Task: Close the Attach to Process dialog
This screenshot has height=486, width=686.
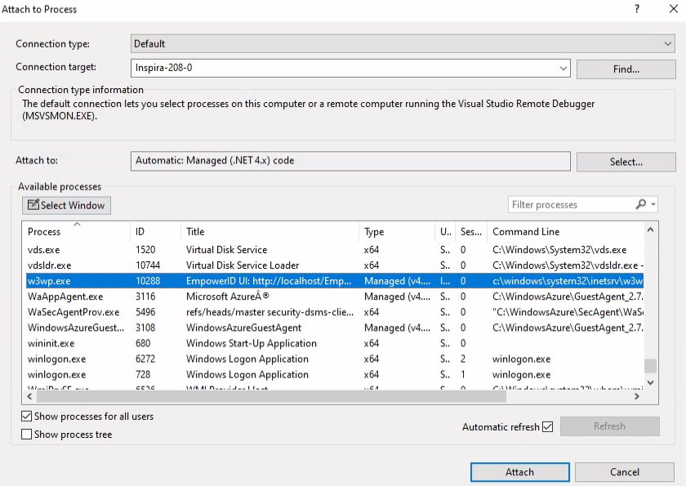Action: (x=674, y=9)
